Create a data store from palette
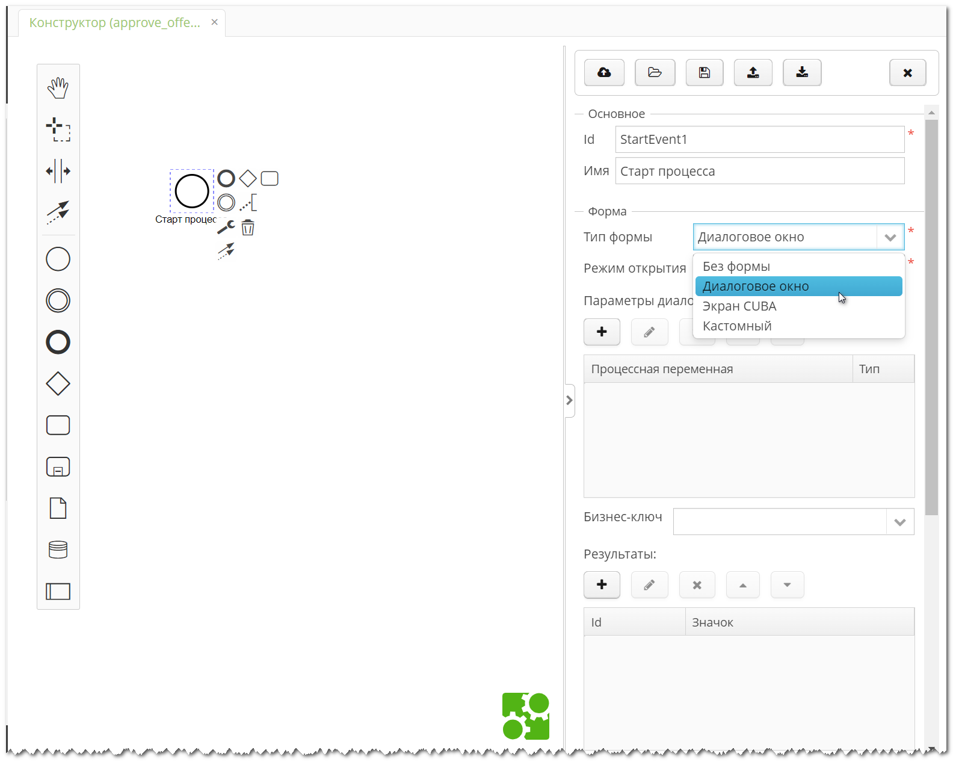The width and height of the screenshot is (953, 765). tap(58, 550)
